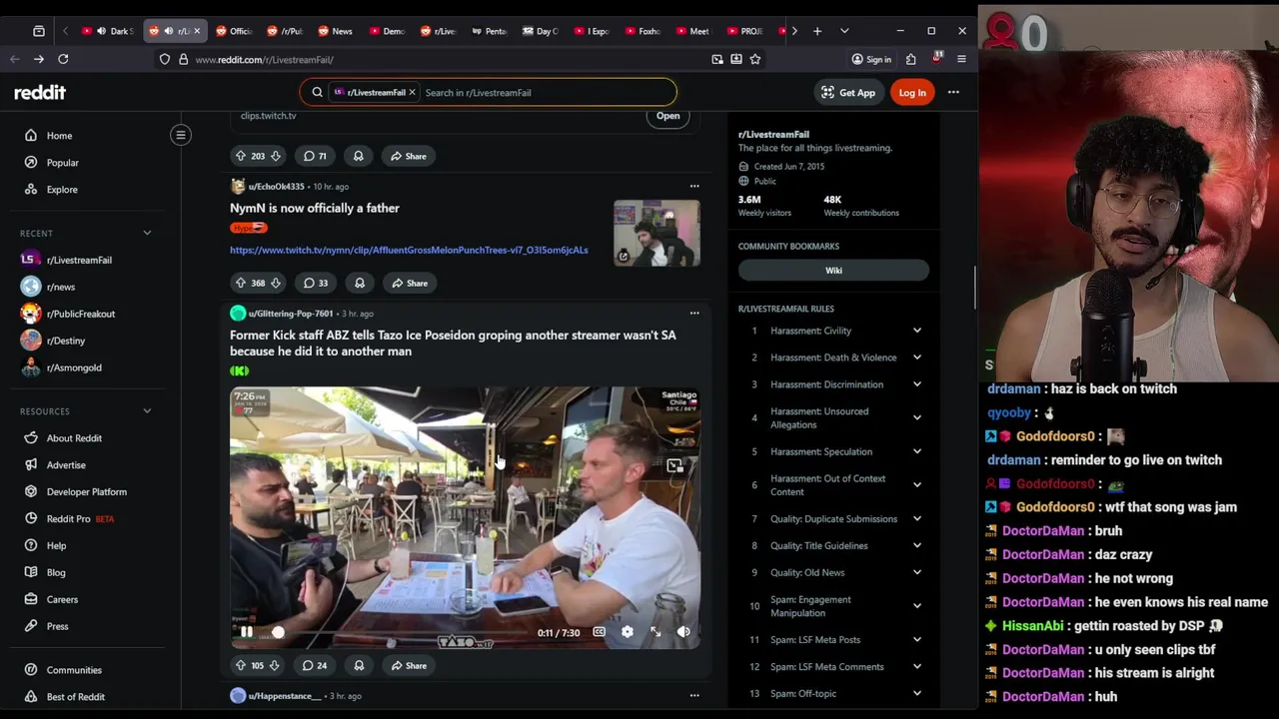The height and width of the screenshot is (719, 1279).
Task: Open Firefox tracking protection shield
Action: click(165, 59)
